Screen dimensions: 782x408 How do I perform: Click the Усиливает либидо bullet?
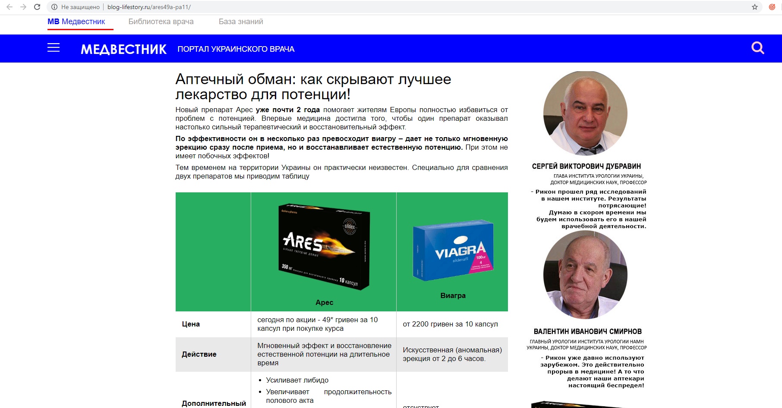297,380
